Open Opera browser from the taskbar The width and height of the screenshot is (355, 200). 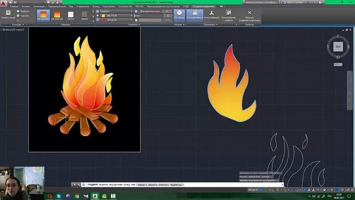pyautogui.click(x=49, y=196)
